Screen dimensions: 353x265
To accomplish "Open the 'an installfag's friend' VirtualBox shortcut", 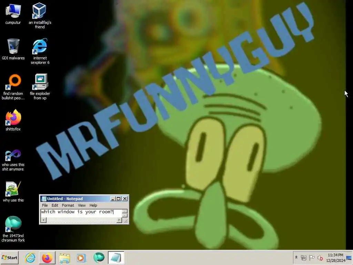I will point(40,15).
